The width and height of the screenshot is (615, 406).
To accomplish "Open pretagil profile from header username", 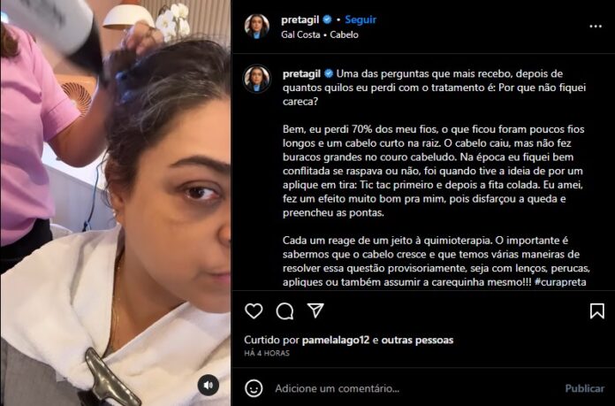I will click(300, 19).
